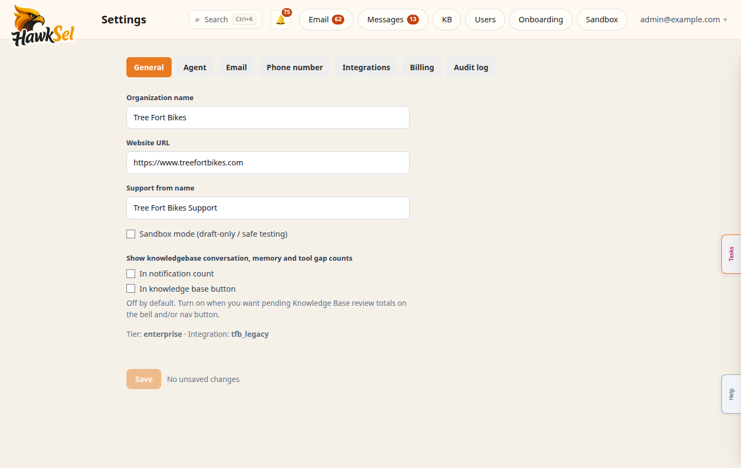Image resolution: width=741 pixels, height=468 pixels.
Task: Open the Sandbox nav button
Action: [x=602, y=20]
